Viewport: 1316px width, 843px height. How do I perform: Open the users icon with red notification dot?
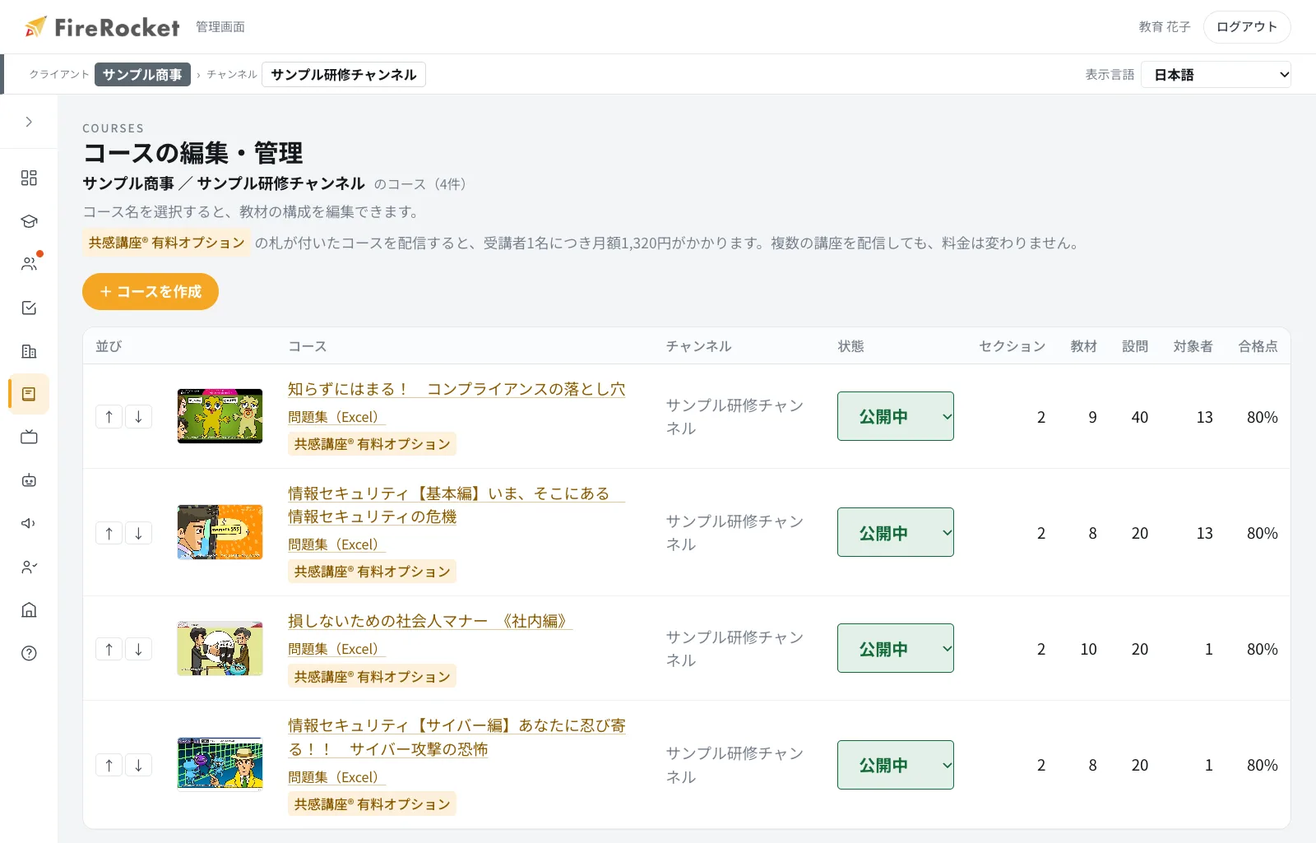coord(29,264)
